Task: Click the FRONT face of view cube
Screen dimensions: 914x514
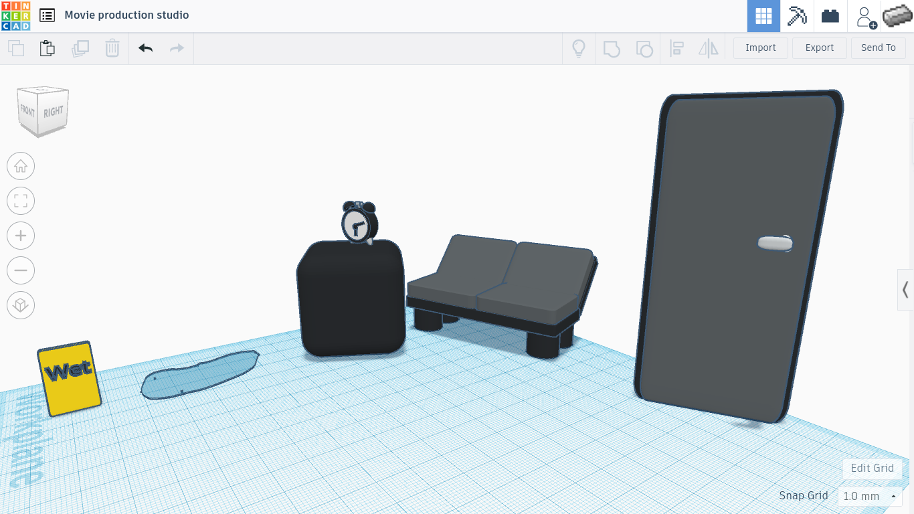Action: click(28, 111)
